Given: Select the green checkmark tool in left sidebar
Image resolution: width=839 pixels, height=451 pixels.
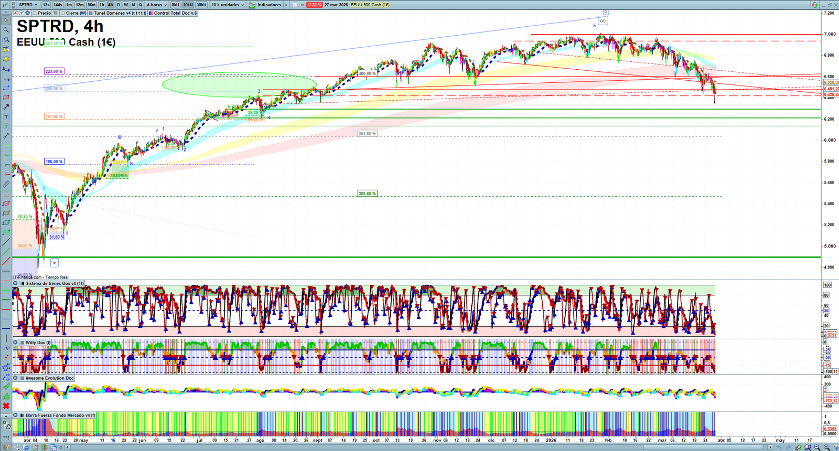Looking at the screenshot, I should pos(6,386).
